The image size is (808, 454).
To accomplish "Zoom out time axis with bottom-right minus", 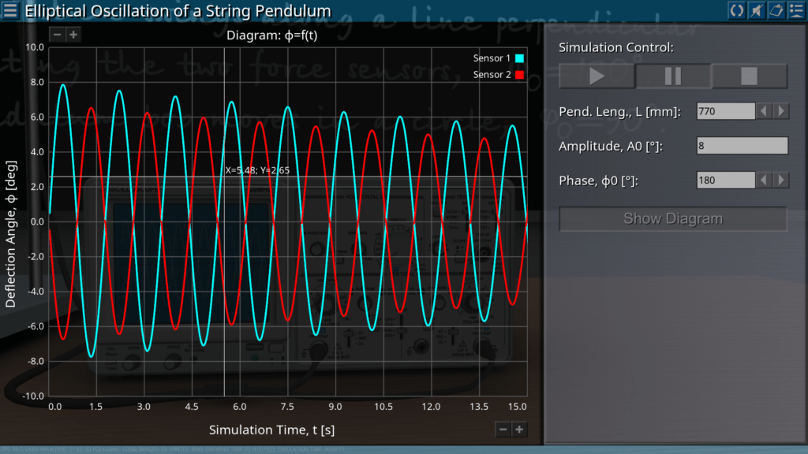I will coord(503,429).
